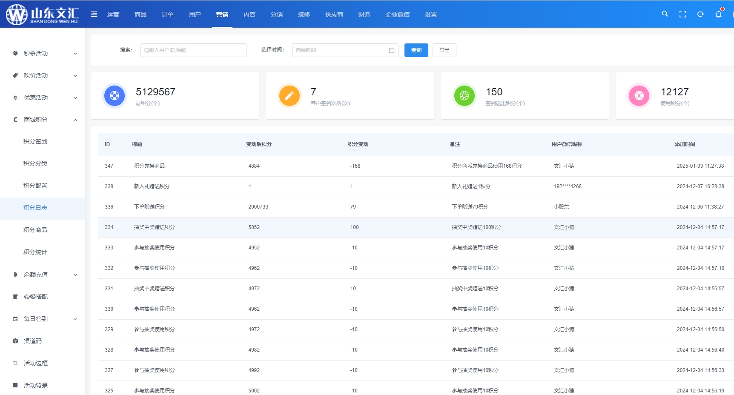
Task: Click the 套餐搭配 sidebar icon
Action: (15, 297)
